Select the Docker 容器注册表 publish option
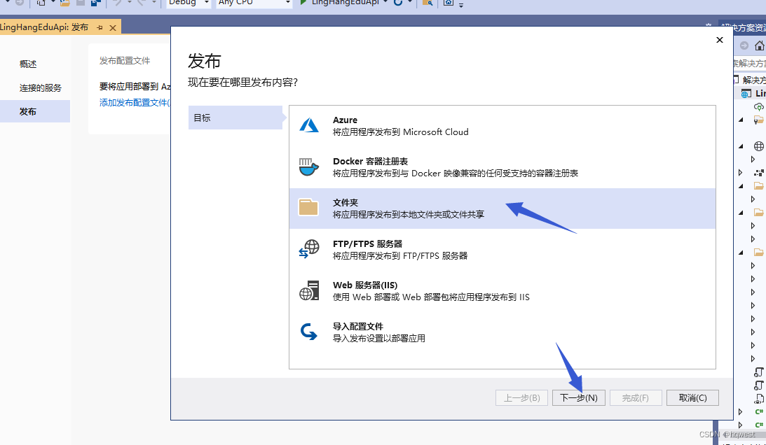 pos(502,167)
